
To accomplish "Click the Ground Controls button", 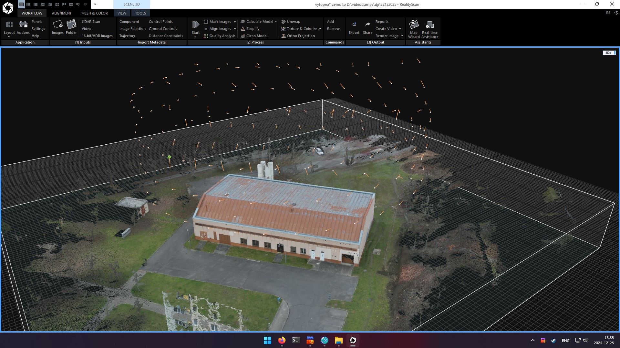I will (163, 29).
